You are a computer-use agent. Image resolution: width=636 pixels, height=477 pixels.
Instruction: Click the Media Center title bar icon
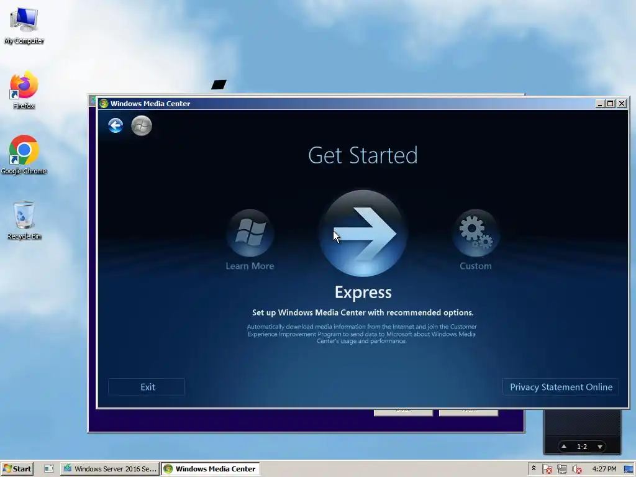pos(104,104)
